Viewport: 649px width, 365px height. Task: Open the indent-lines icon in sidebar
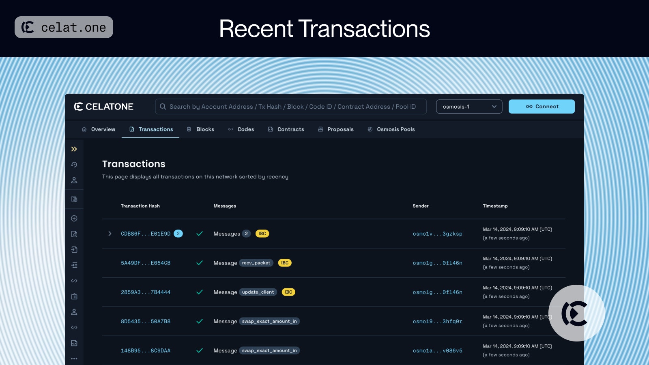coord(74,265)
